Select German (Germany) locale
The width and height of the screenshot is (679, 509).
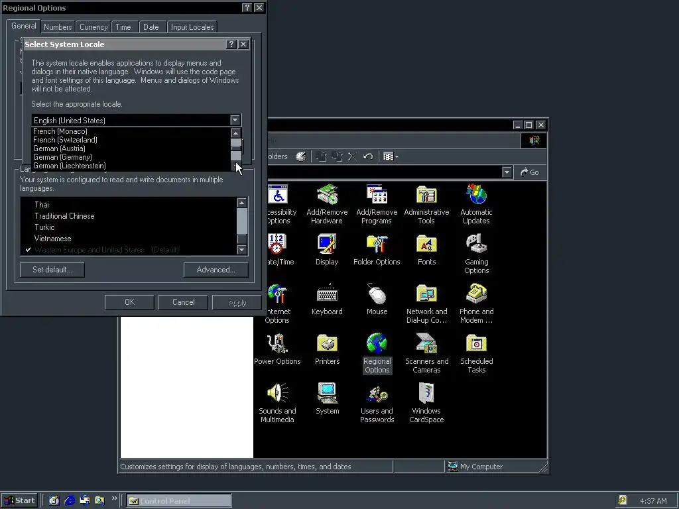coord(131,157)
